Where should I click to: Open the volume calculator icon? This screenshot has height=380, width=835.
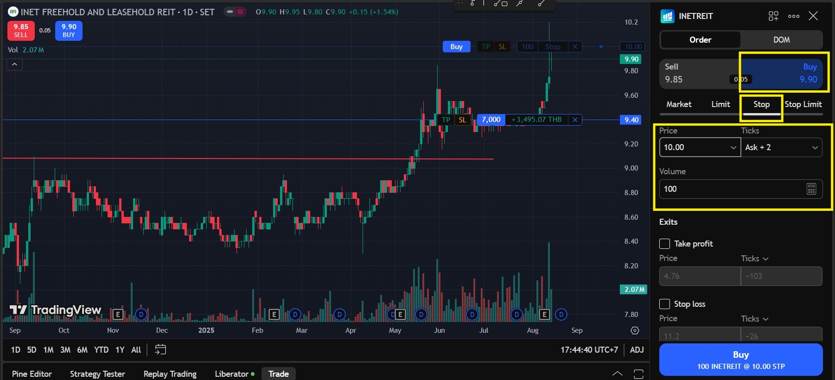811,189
